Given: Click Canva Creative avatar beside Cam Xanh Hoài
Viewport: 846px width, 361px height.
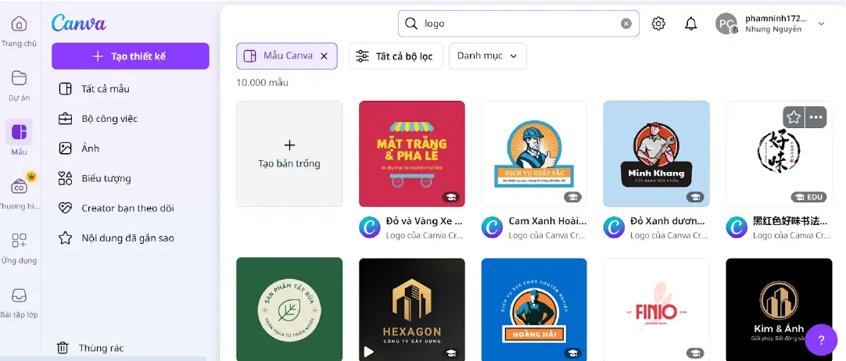Looking at the screenshot, I should pyautogui.click(x=492, y=227).
